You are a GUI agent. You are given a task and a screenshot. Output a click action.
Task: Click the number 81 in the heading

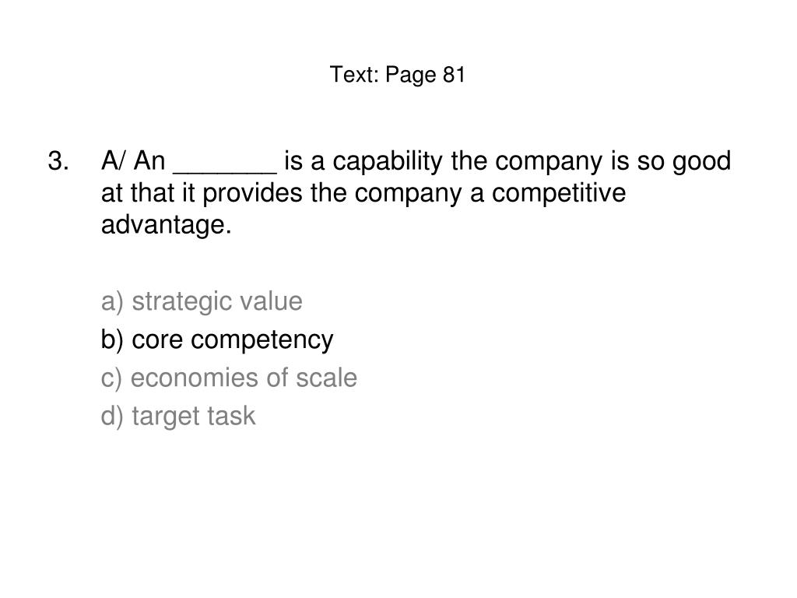[x=454, y=74]
